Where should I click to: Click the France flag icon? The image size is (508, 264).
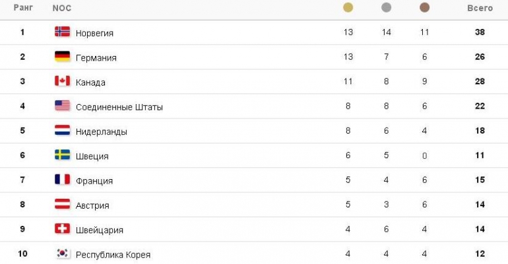click(62, 179)
